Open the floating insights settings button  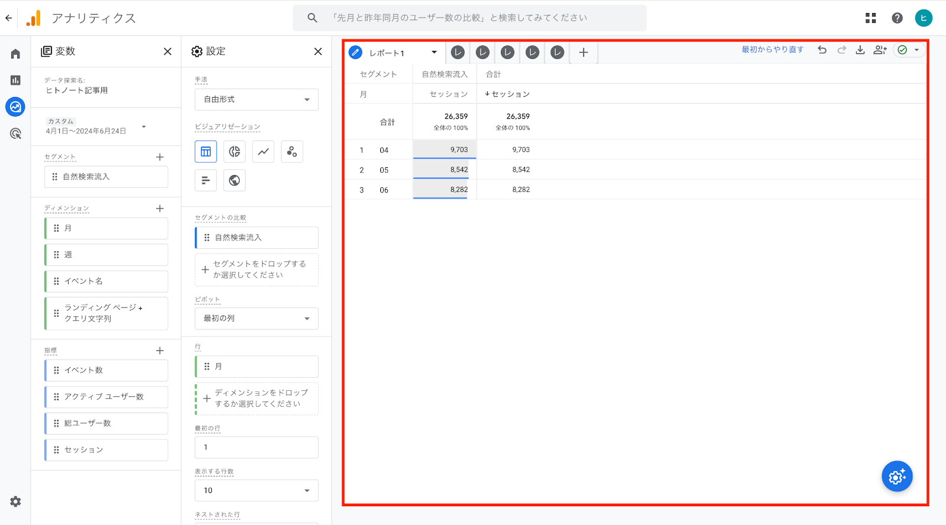(x=897, y=477)
